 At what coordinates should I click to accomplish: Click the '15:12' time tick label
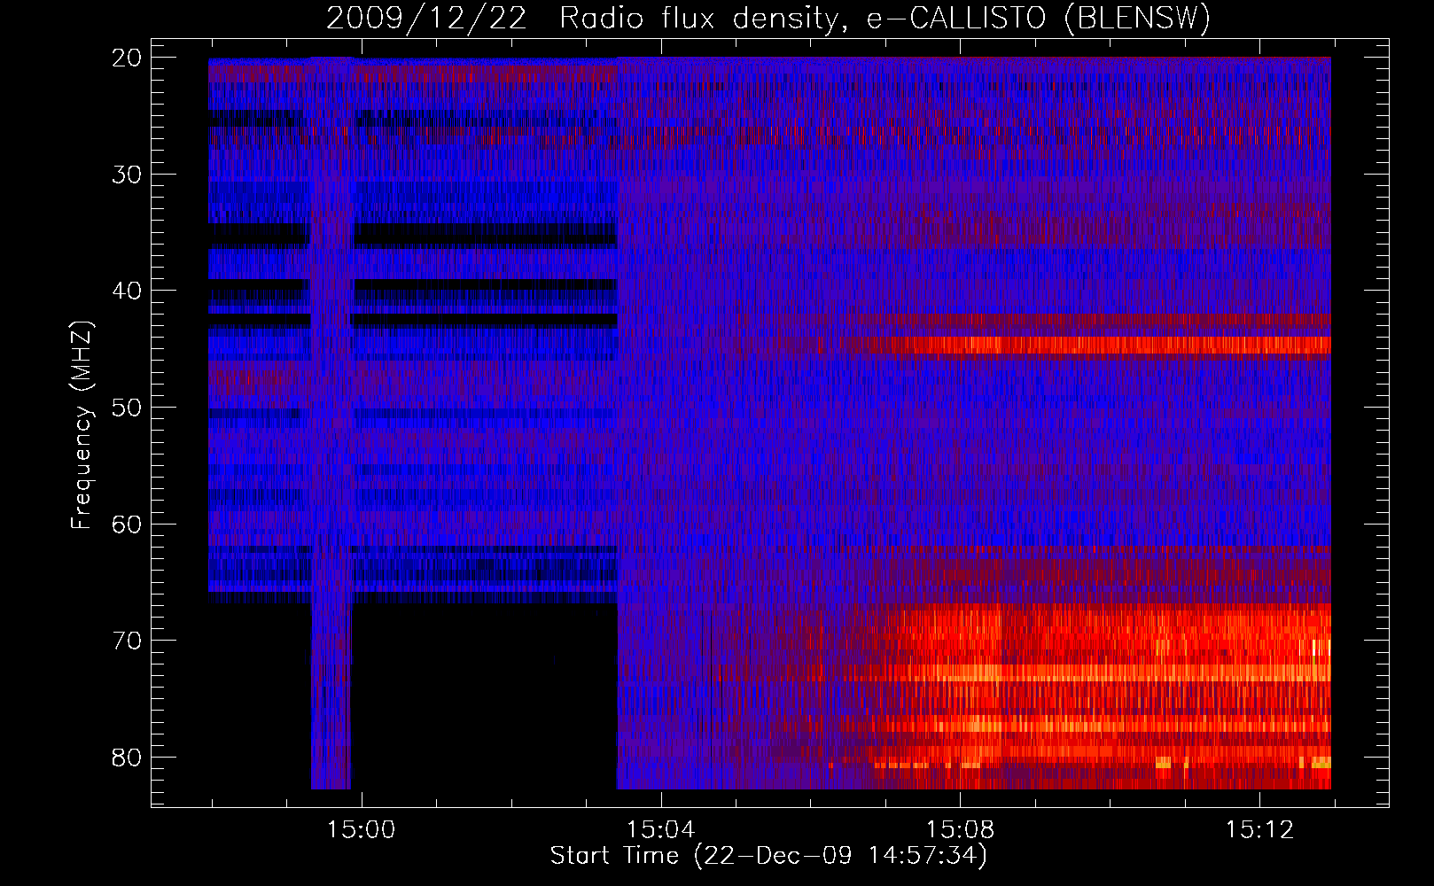pos(1259,830)
